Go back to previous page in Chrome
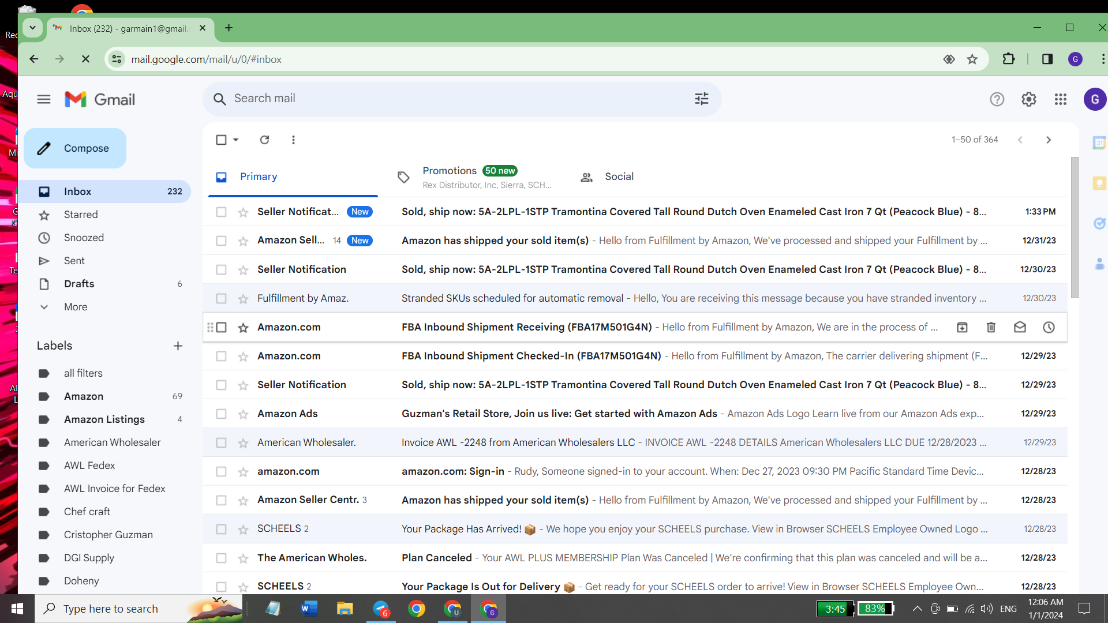 click(34, 59)
